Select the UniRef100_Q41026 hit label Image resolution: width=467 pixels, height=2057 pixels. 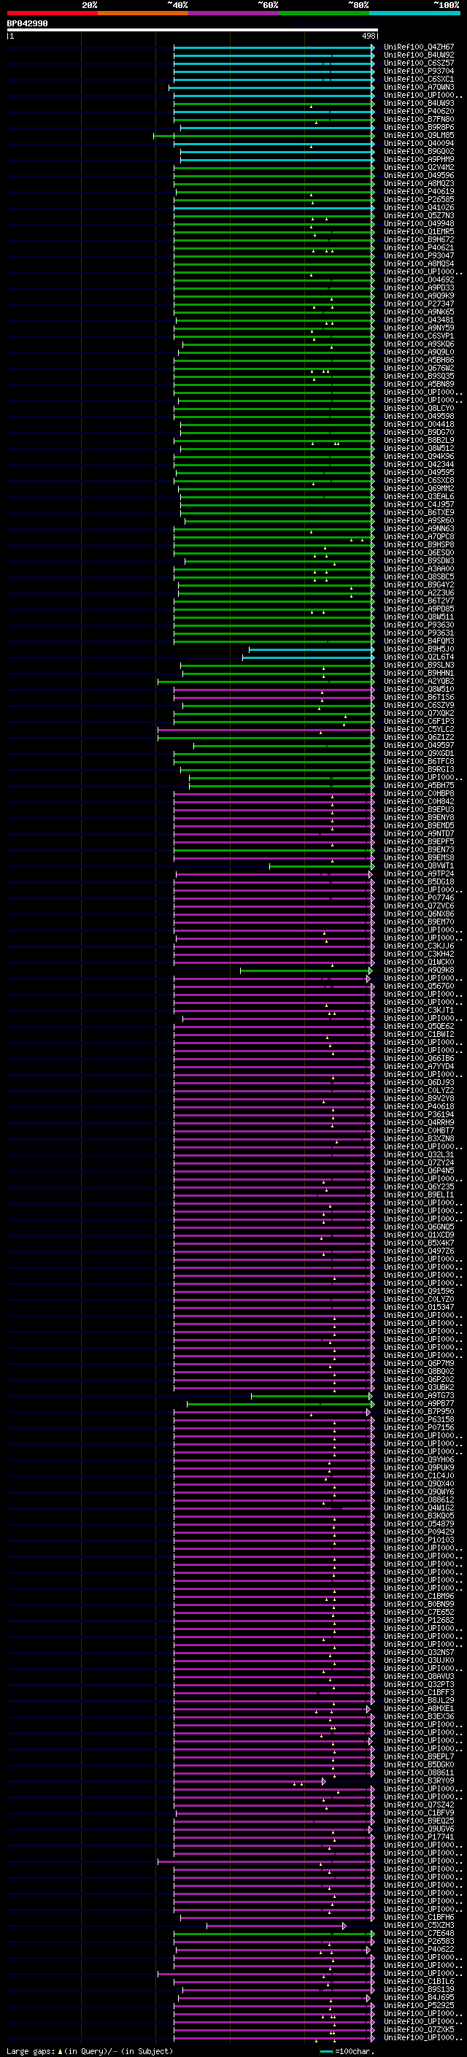[x=419, y=208]
